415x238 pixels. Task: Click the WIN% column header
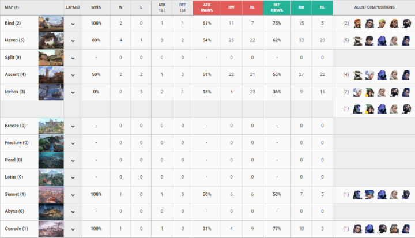tap(97, 7)
